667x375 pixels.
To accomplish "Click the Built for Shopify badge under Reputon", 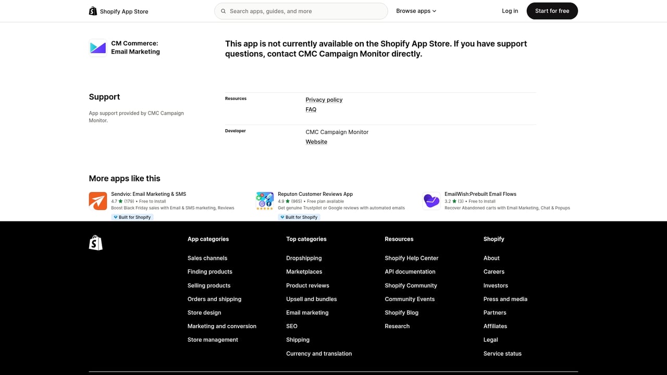I will (299, 217).
